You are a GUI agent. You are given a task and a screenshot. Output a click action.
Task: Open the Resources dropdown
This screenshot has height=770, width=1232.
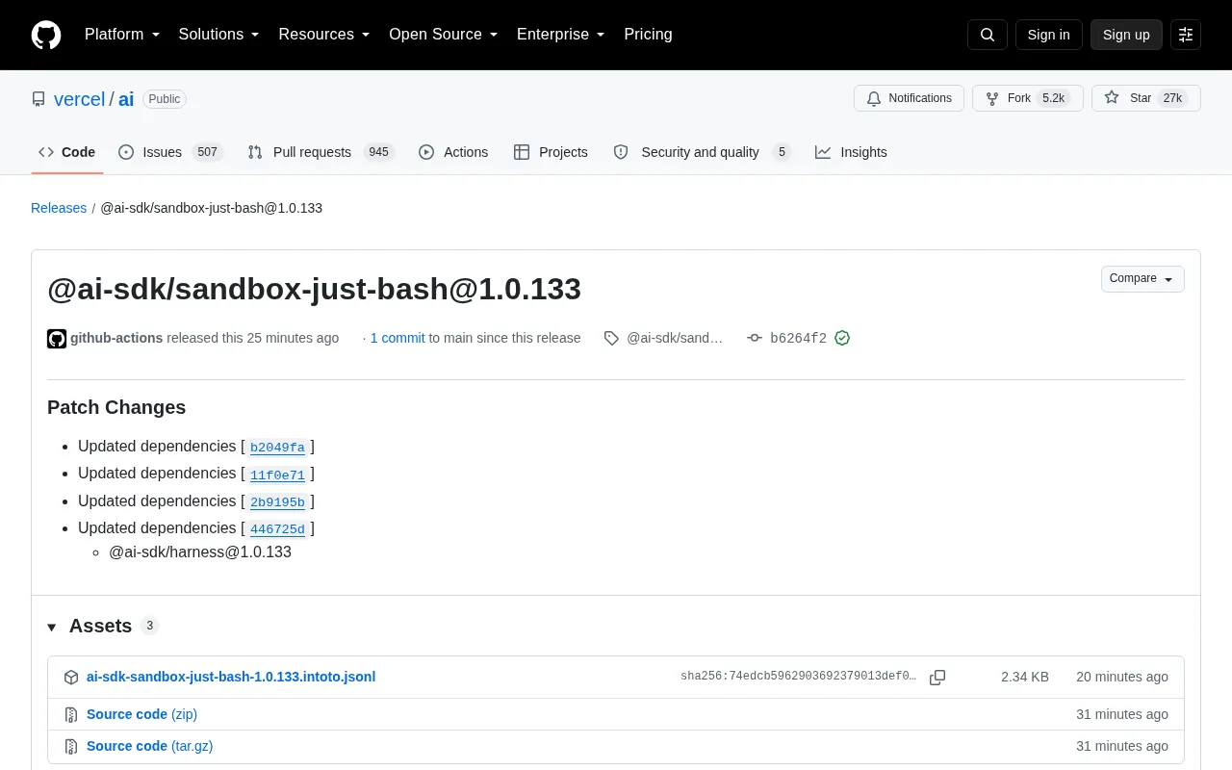[x=324, y=35]
